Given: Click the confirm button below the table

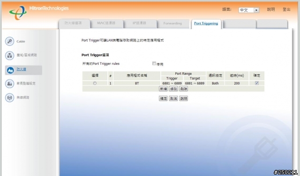Looking at the screenshot, I should pyautogui.click(x=163, y=99).
